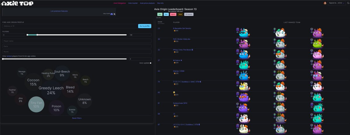Select the Jinx 3% bubble
Screen dimensions: 350x135
20,99
